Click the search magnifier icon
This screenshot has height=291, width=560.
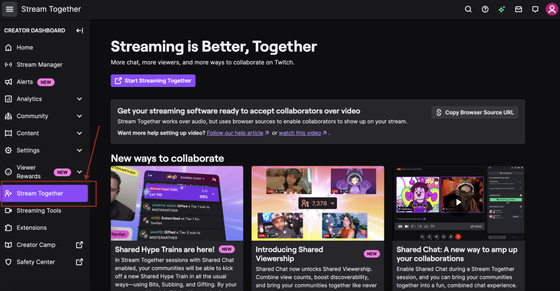pos(468,9)
